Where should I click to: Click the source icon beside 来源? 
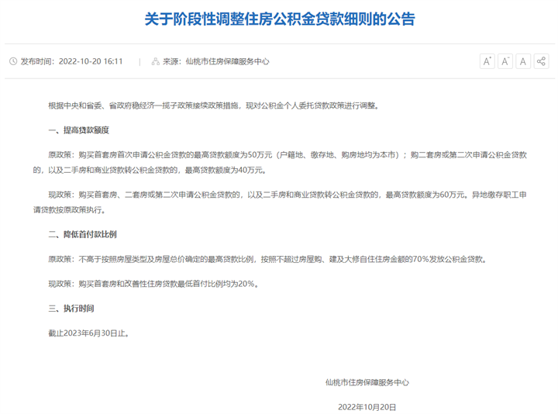pyautogui.click(x=155, y=61)
